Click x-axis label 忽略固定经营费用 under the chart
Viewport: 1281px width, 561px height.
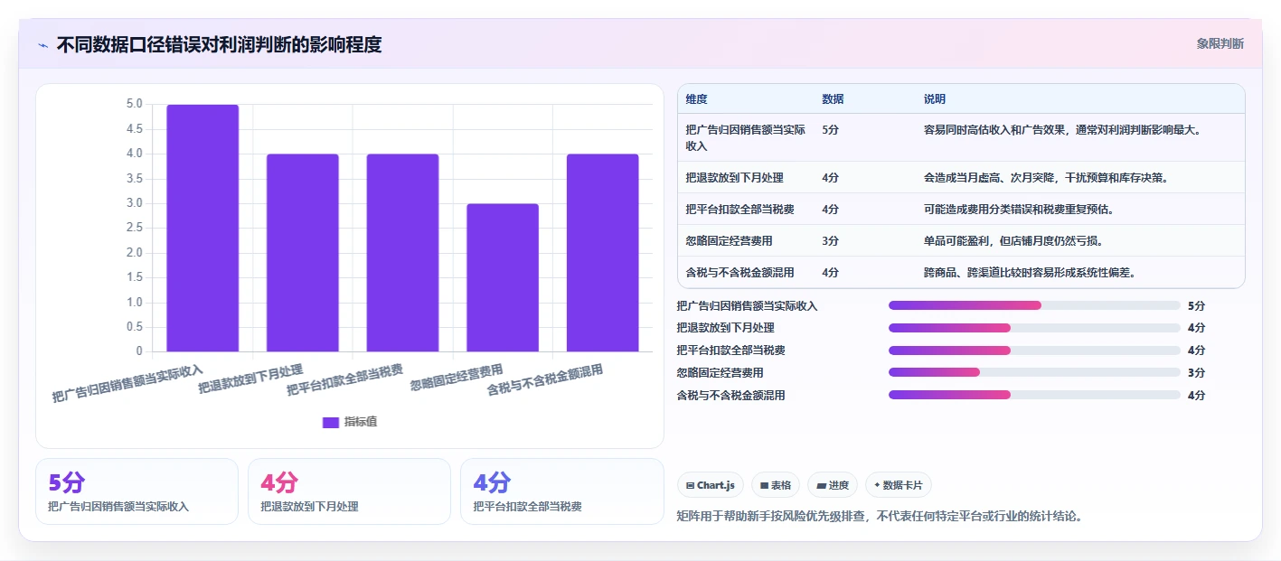(457, 378)
